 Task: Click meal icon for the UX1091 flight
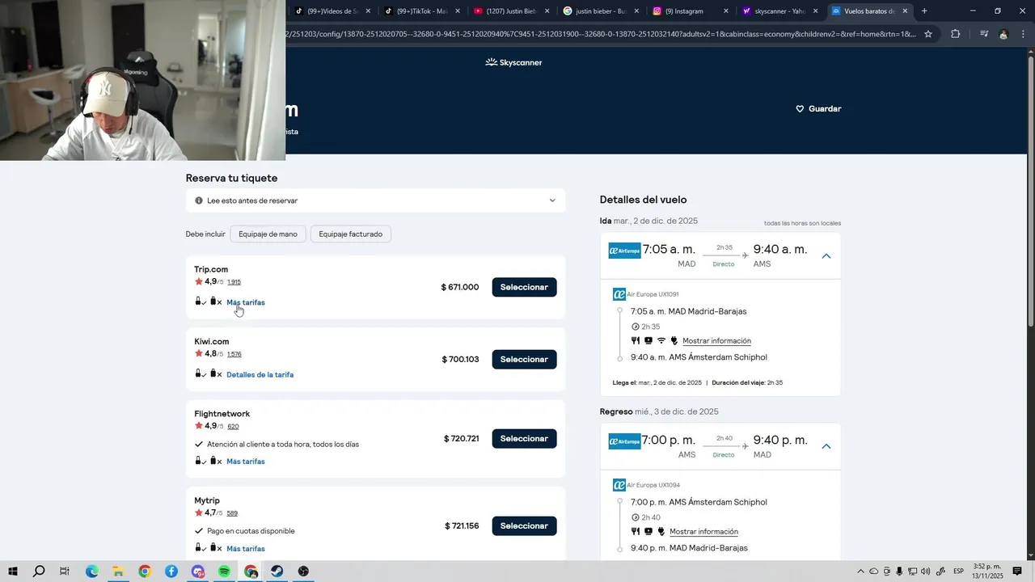point(636,340)
